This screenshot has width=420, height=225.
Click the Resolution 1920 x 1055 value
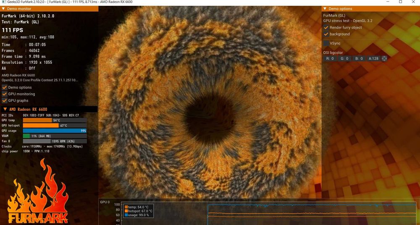click(40, 63)
